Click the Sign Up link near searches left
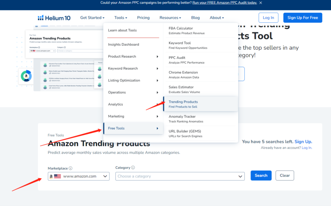This screenshot has width=331, height=206. click(303, 142)
